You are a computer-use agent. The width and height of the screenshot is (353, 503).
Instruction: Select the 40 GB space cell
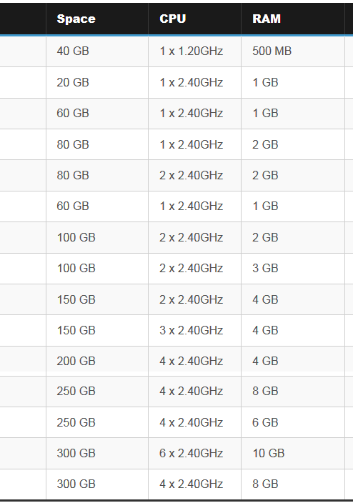click(x=97, y=51)
